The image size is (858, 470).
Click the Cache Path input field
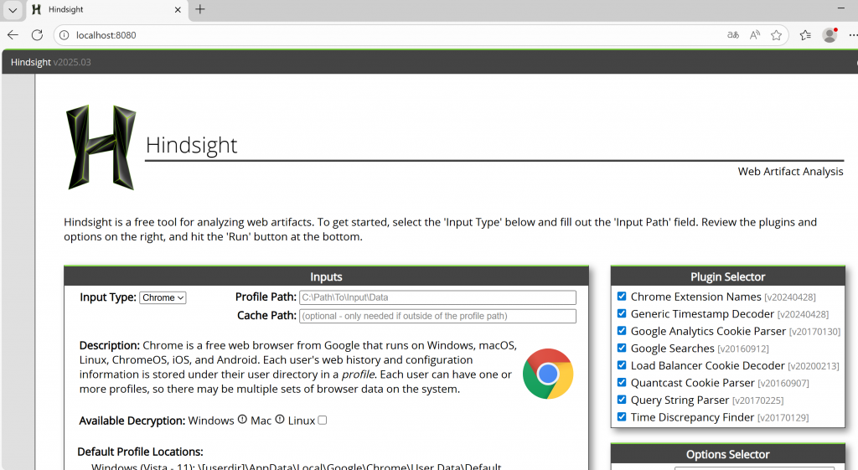(437, 316)
